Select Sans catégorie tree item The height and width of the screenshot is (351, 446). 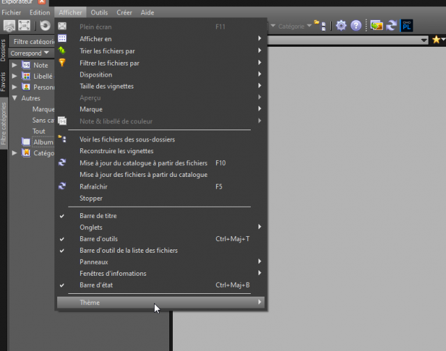click(43, 120)
